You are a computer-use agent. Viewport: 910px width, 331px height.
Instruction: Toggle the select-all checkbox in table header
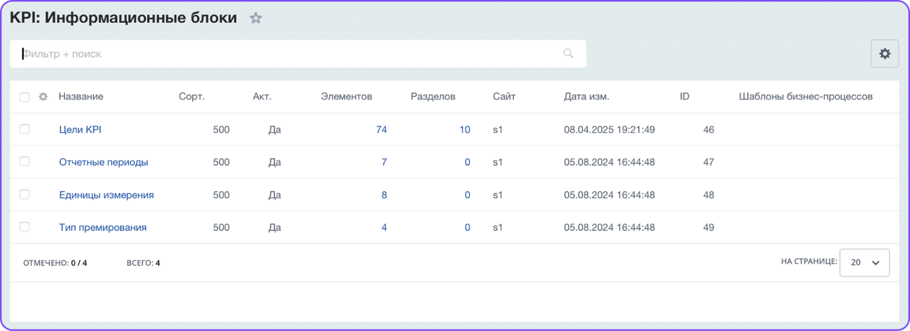(x=24, y=97)
